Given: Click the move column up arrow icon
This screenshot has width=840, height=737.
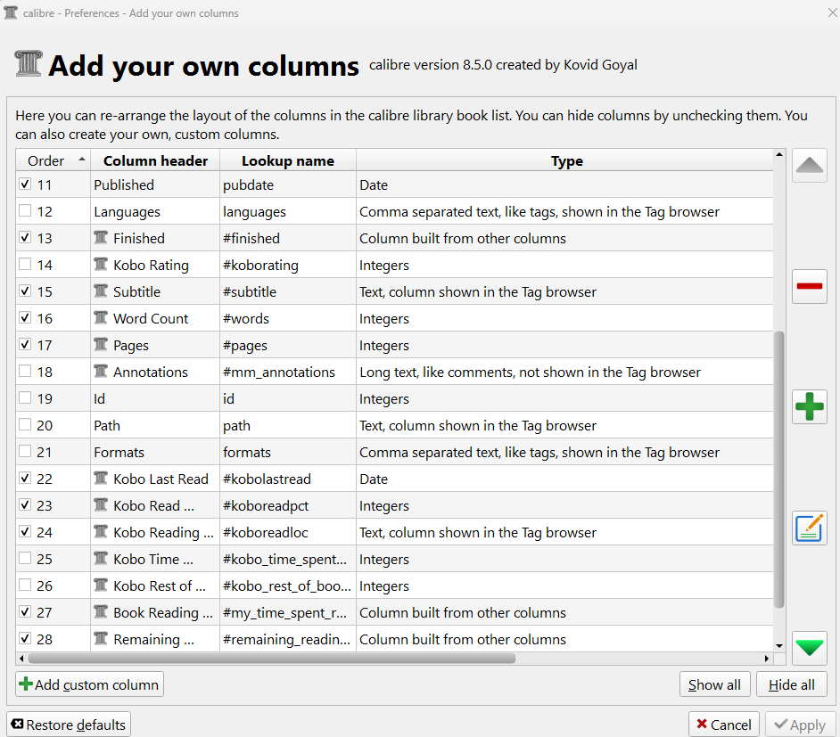Looking at the screenshot, I should (809, 167).
